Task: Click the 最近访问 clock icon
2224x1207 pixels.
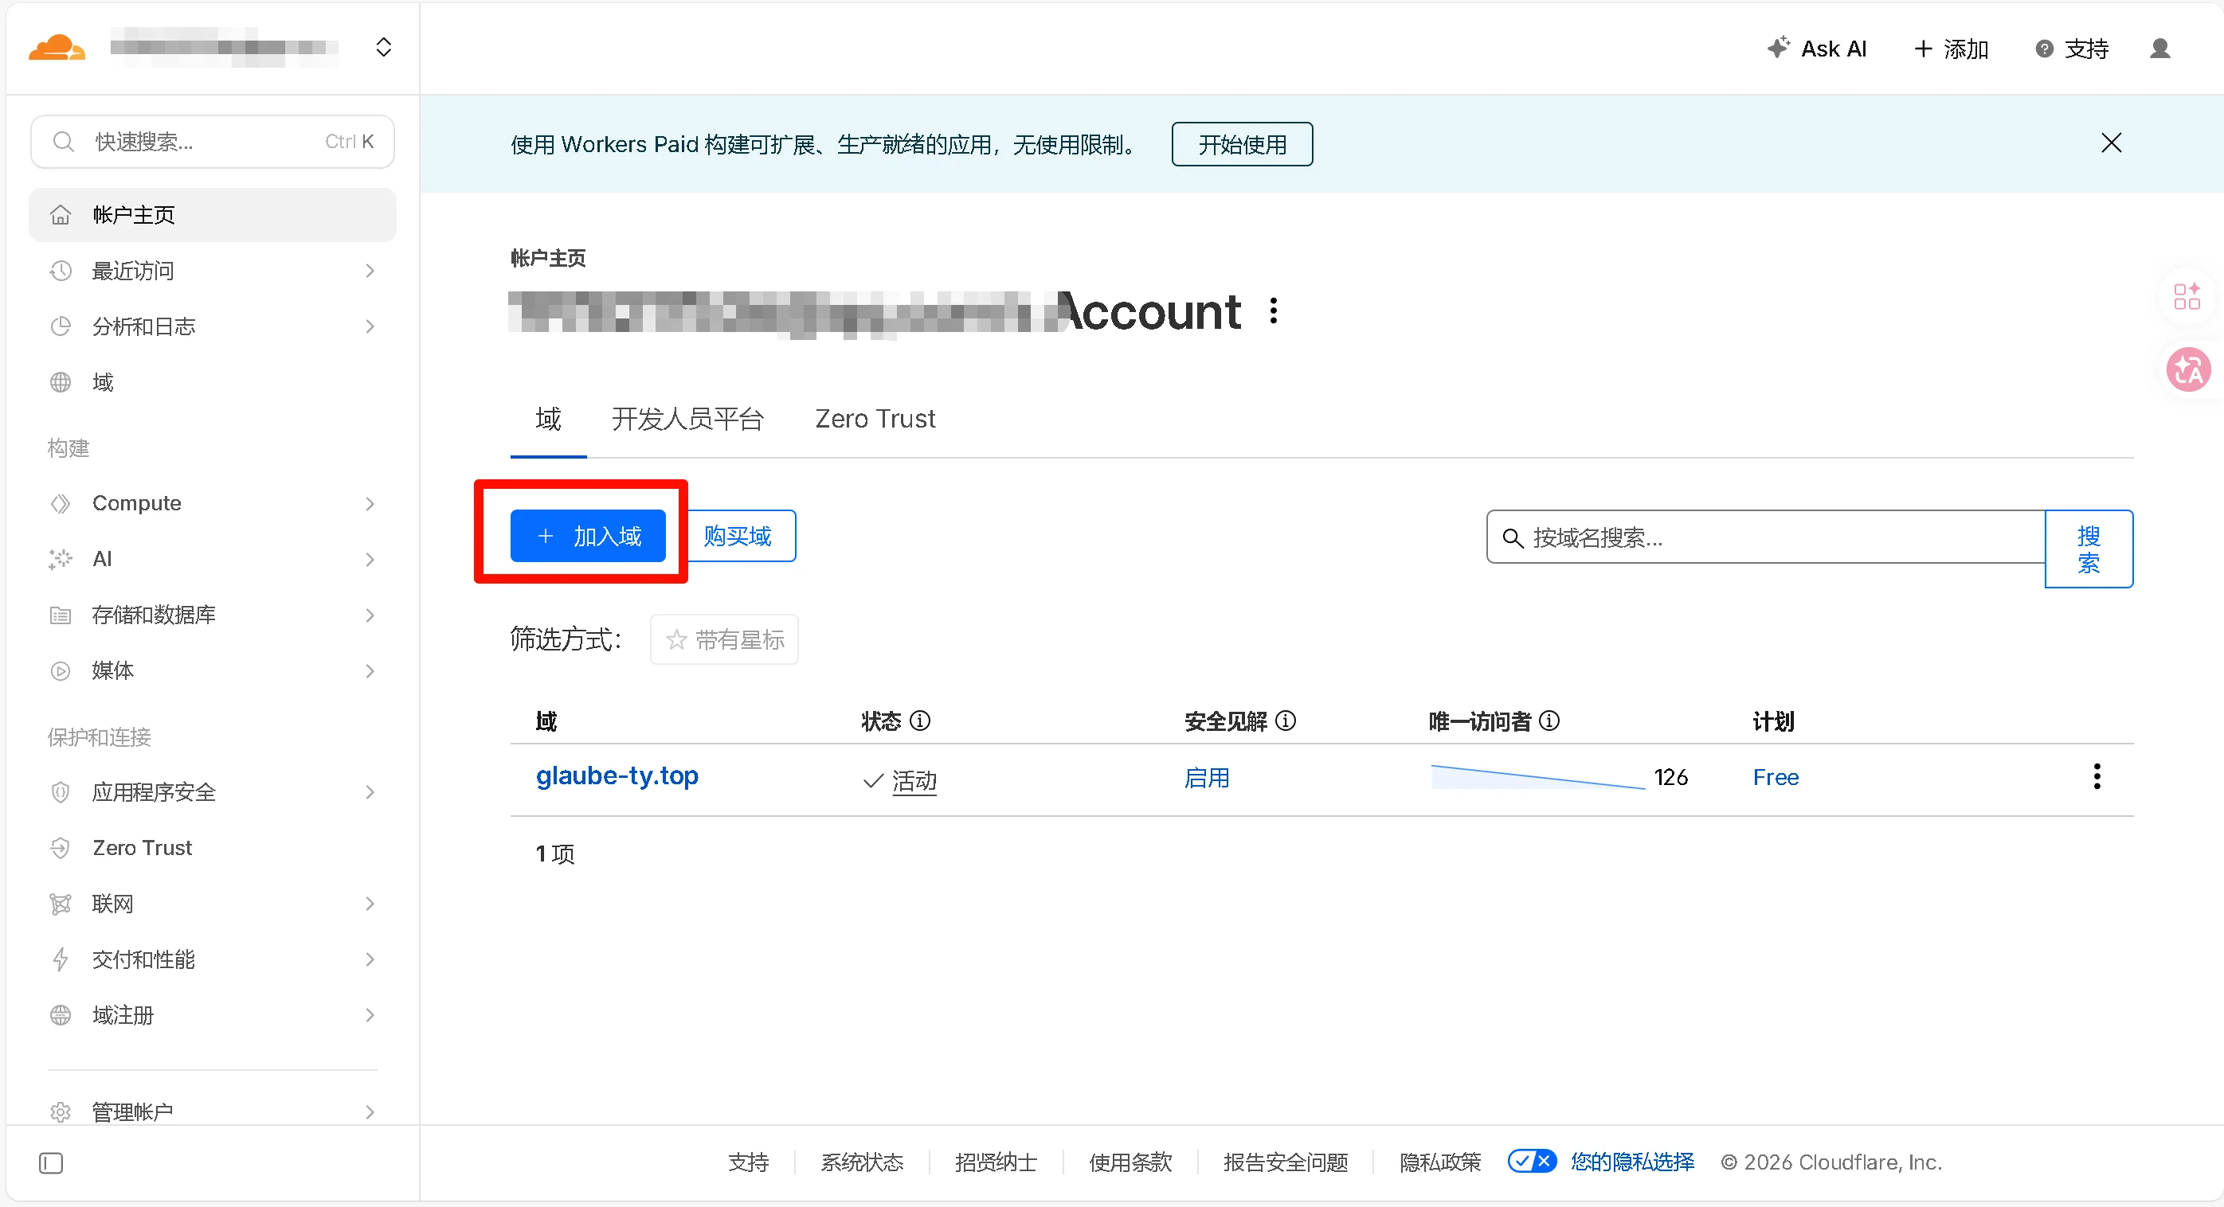Action: click(61, 271)
